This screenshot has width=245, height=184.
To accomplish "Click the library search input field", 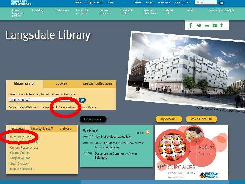I will coord(43,99).
